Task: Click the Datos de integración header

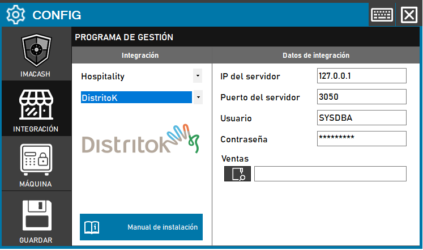Action: click(316, 56)
